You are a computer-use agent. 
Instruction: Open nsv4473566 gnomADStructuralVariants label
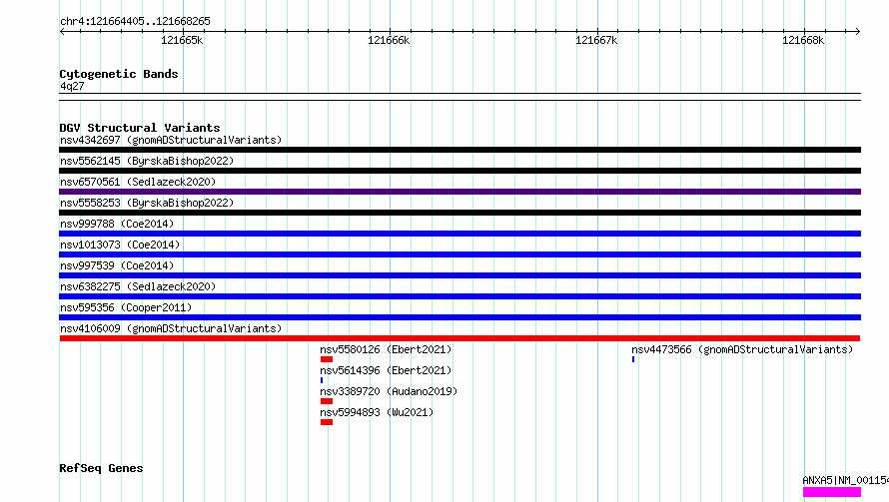(742, 349)
